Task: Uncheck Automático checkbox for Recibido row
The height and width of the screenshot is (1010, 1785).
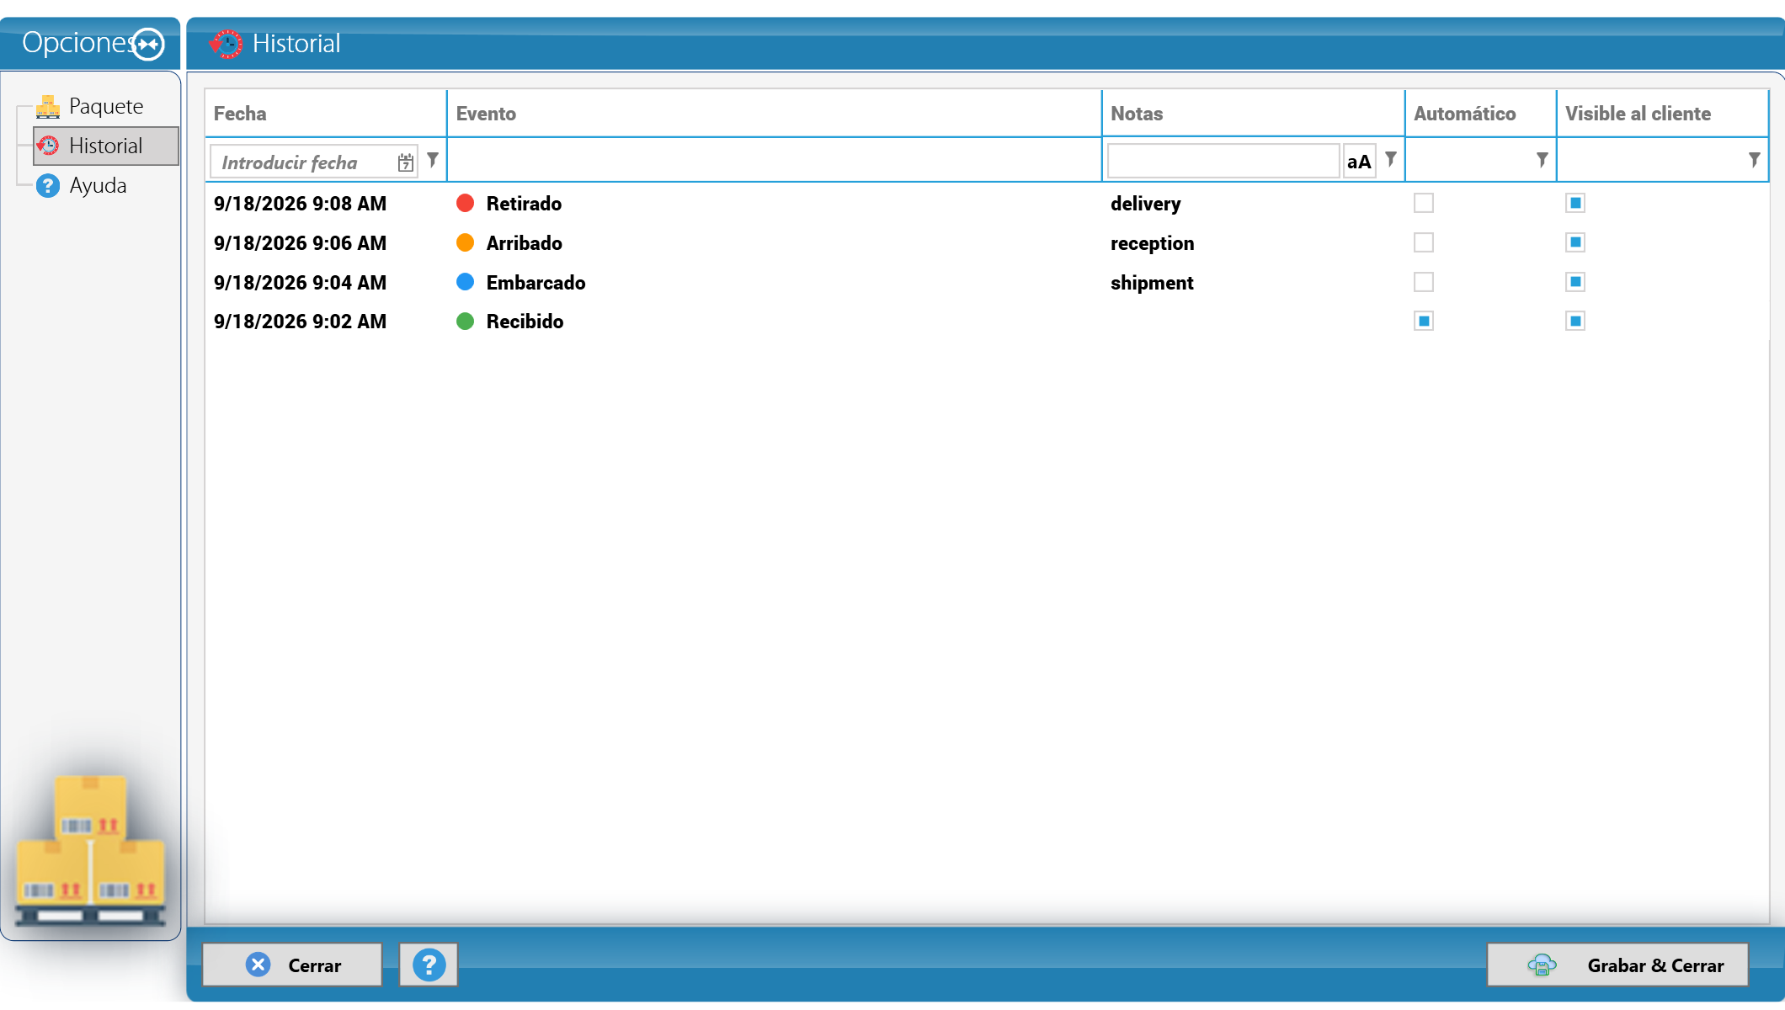Action: [1424, 321]
